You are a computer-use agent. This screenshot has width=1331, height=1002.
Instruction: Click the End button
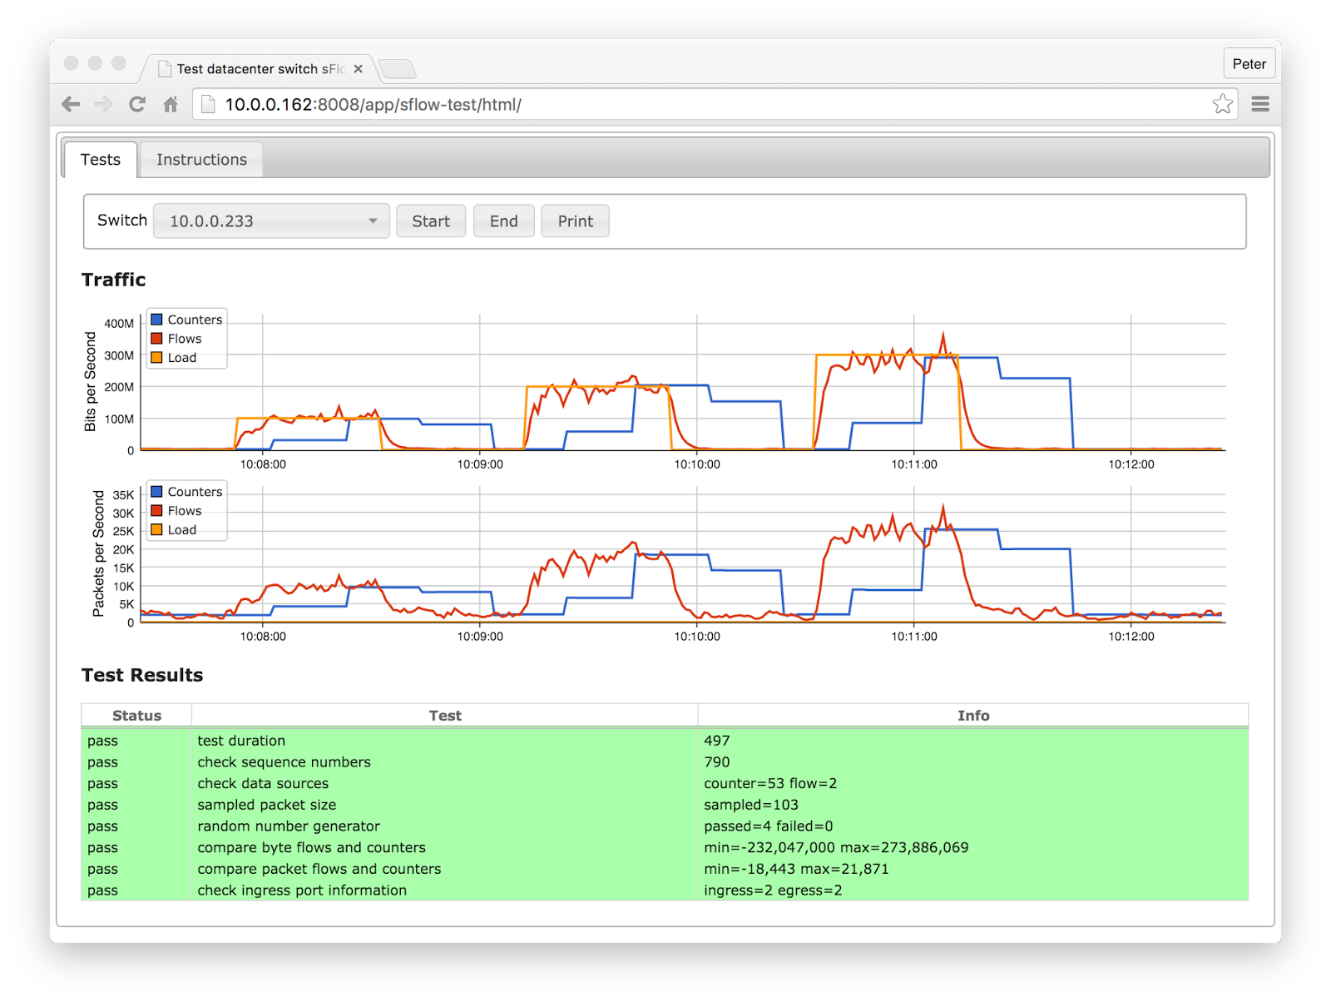point(504,221)
